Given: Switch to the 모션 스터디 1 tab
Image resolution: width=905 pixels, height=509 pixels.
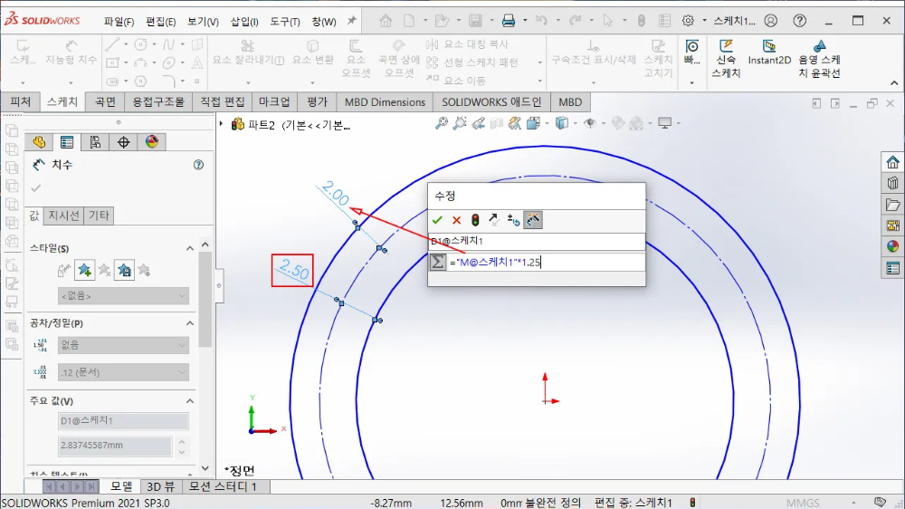Looking at the screenshot, I should [223, 486].
